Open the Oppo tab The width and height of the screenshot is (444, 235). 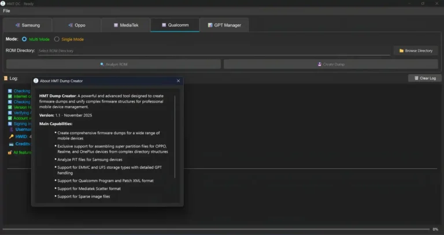[x=76, y=25]
